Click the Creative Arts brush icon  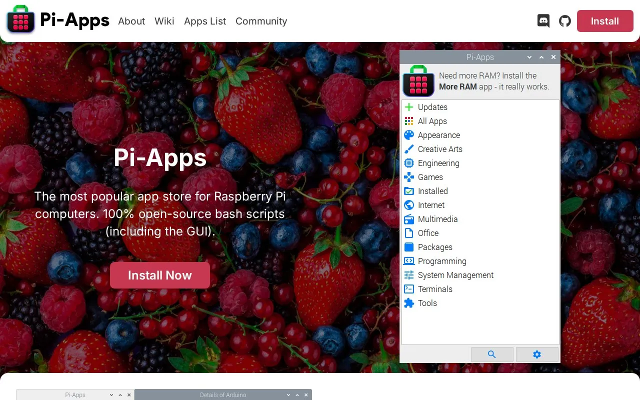[409, 149]
